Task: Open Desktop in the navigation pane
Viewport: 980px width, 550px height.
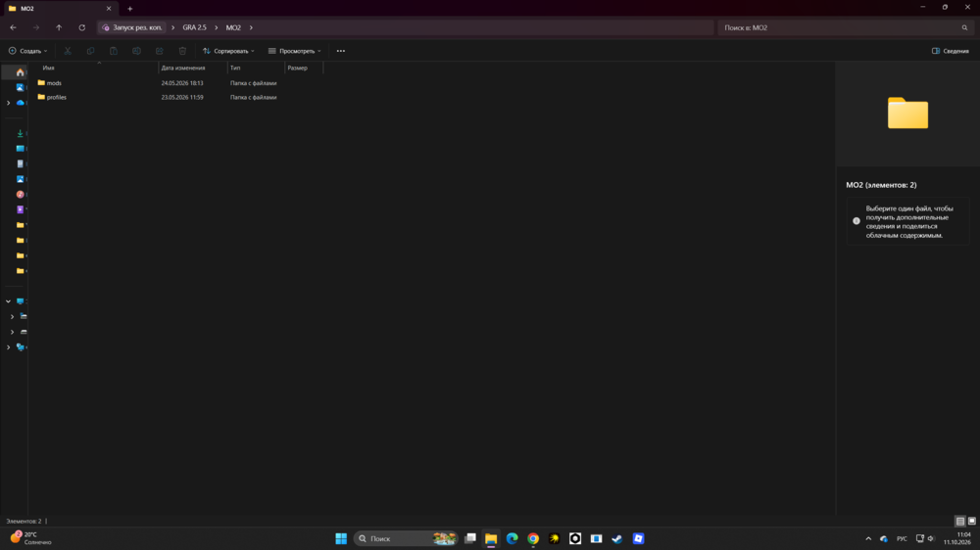Action: (20, 149)
